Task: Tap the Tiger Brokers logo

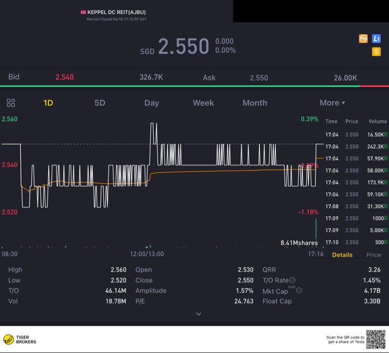Action: point(20,340)
